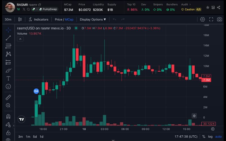Click the 30.122K volume axis label
The image size is (226, 141).
tap(208, 124)
